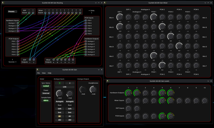This screenshot has width=214, height=128.
Task: Toggle Air on analogue input 1
Action: [x=59, y=116]
